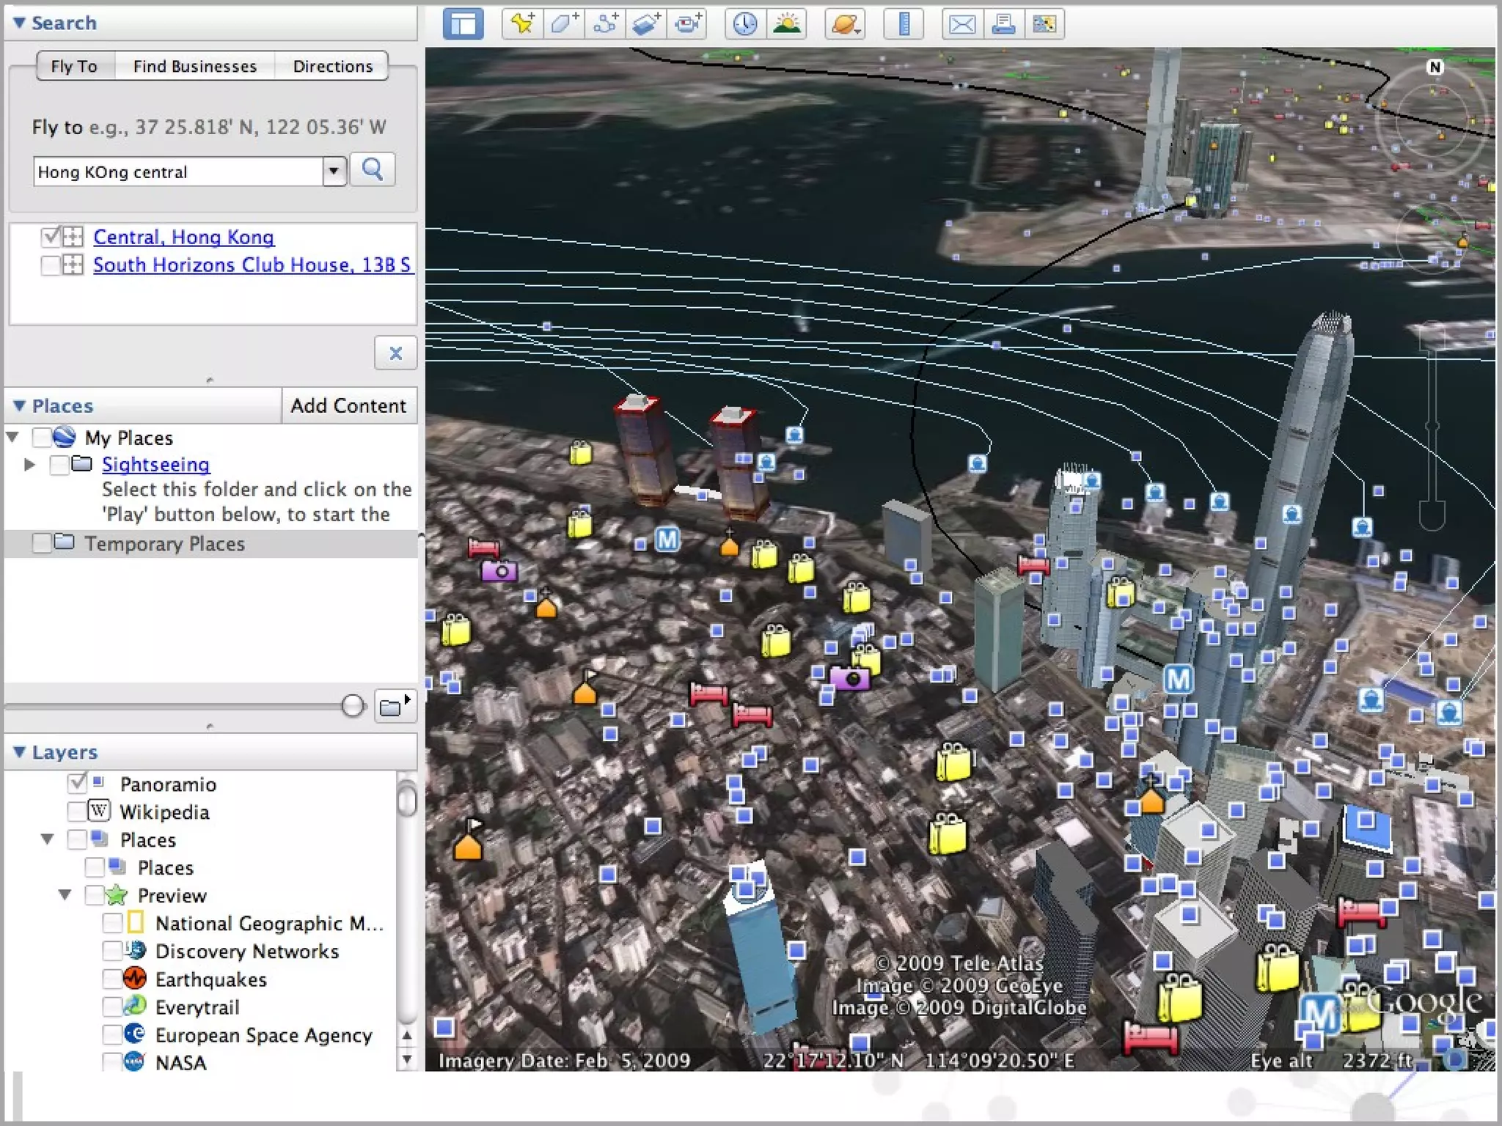The height and width of the screenshot is (1126, 1502).
Task: Open the search history dropdown arrow
Action: [334, 172]
